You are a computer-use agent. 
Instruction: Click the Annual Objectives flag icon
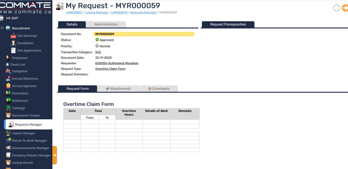point(8,78)
